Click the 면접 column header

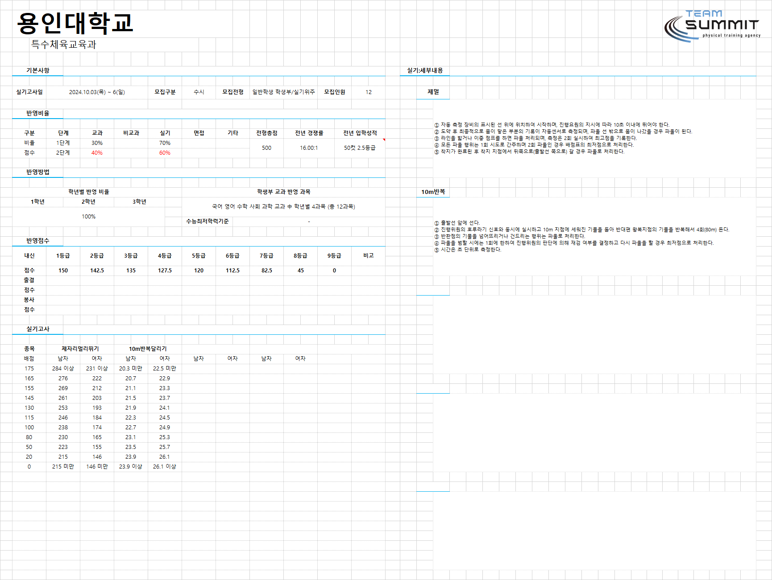199,133
